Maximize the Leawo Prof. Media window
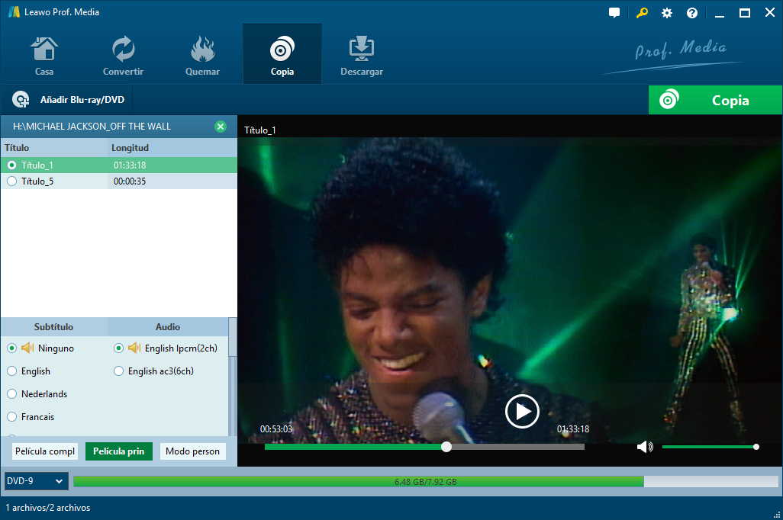This screenshot has width=783, height=520. point(745,13)
